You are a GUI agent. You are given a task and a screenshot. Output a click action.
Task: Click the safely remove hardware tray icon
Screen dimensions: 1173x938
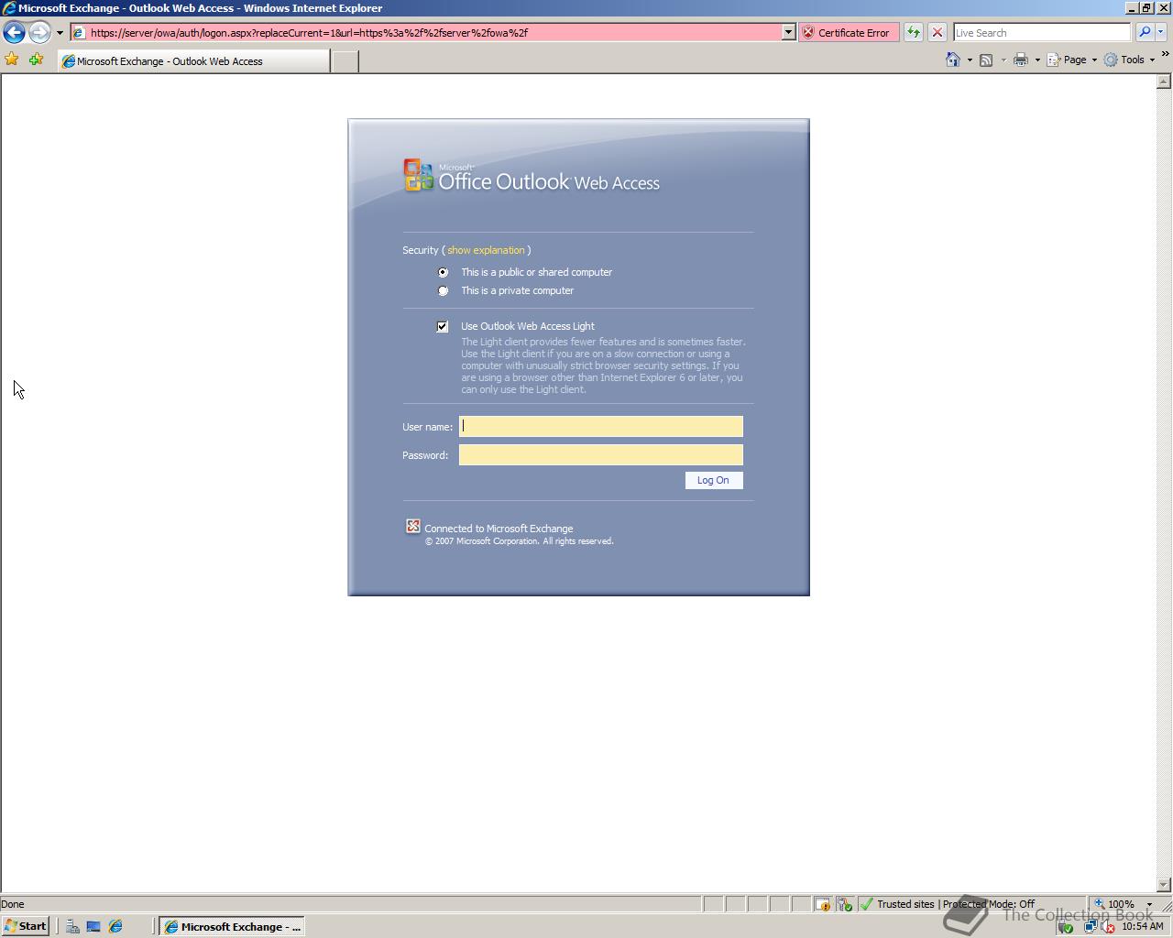tap(1065, 927)
